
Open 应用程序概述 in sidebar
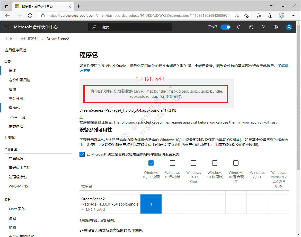click(x=15, y=50)
